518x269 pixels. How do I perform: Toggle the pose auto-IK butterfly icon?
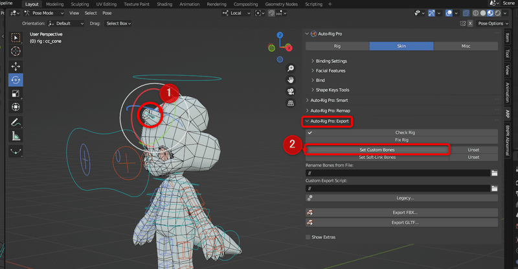[x=463, y=23]
